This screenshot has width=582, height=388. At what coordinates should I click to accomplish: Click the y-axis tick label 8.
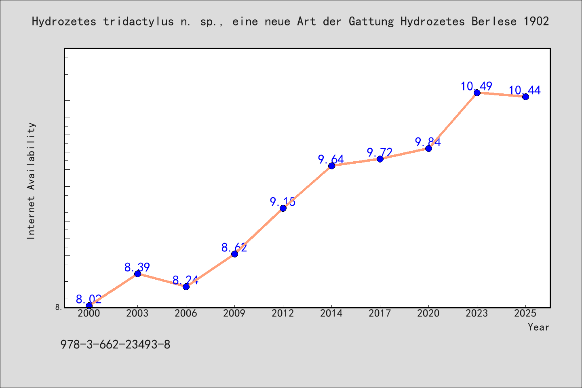59,307
